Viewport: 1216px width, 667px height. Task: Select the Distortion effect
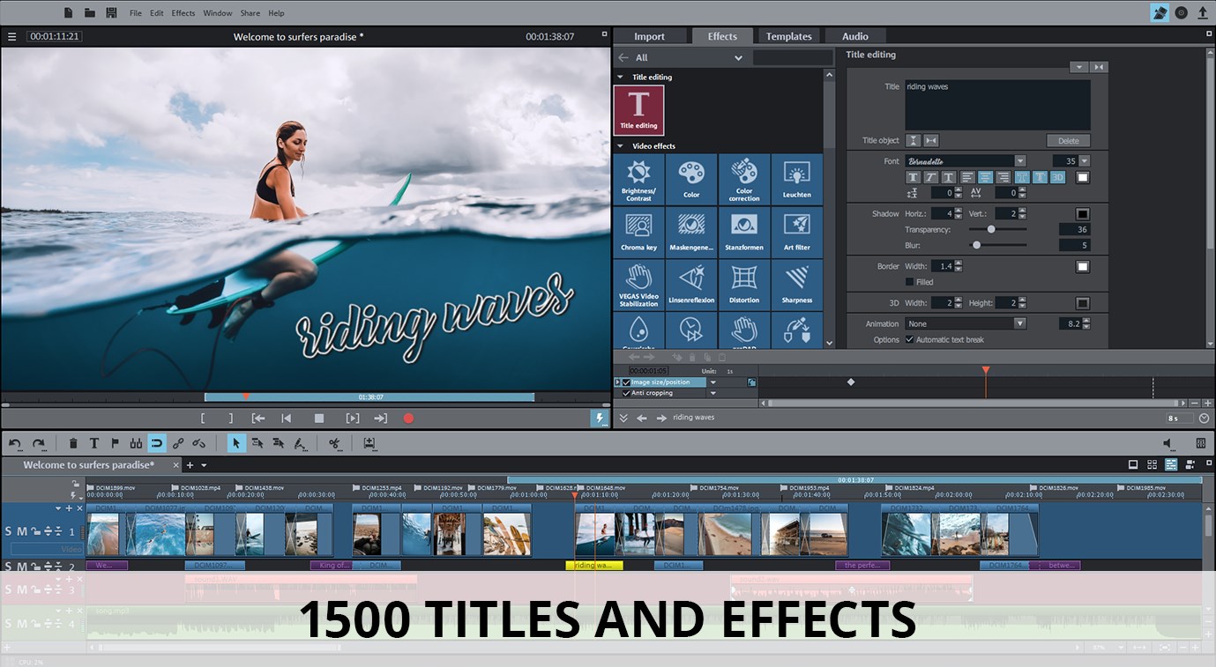point(743,284)
